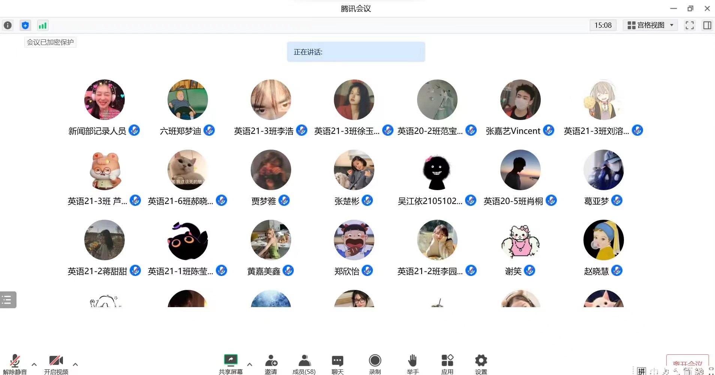Viewport: 715px width, 375px height.
Task: Toggle the side panel layout icon
Action: [707, 25]
